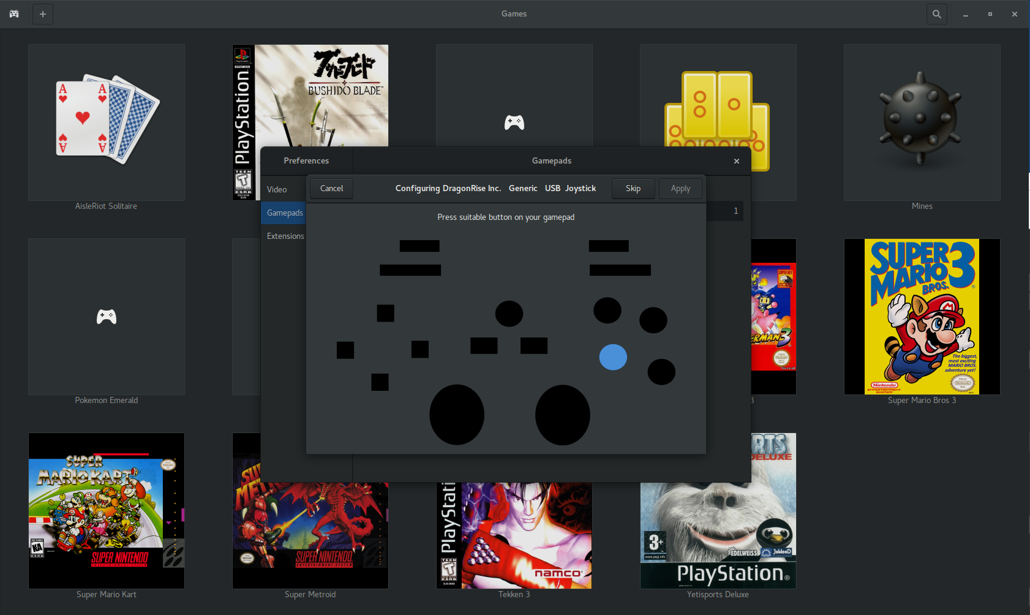Open Pokemon Emerald game
Screen dimensions: 1030x615
click(x=107, y=317)
